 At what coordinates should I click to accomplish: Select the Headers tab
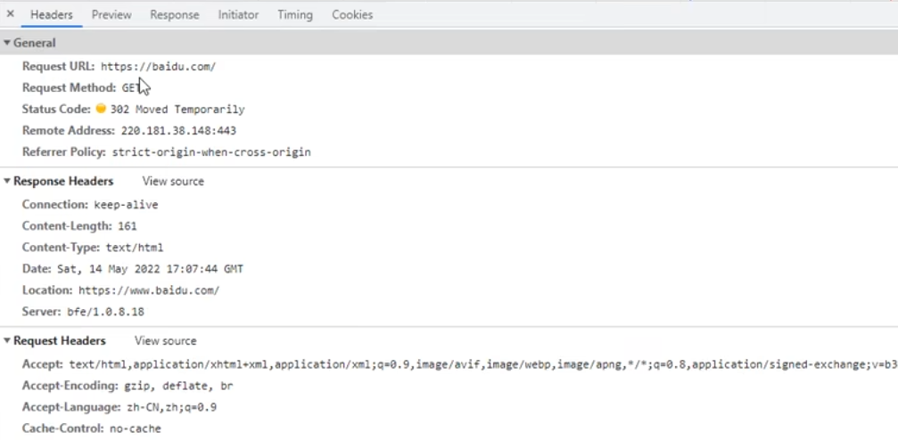[x=52, y=14]
